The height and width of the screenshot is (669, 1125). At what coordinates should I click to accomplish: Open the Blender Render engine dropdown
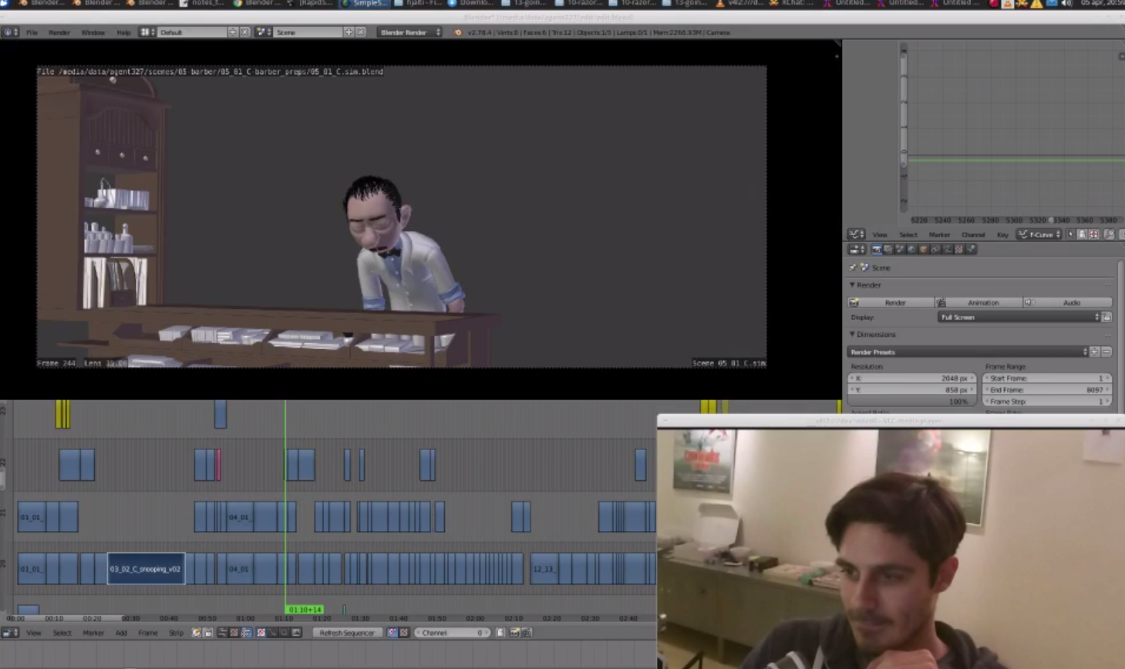409,32
